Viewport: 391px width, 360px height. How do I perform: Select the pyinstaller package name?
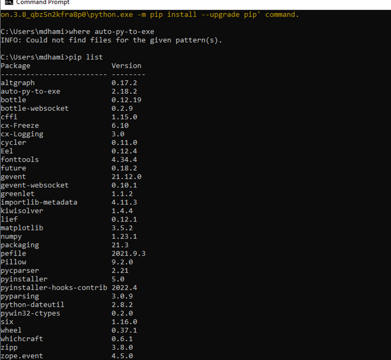pyautogui.click(x=24, y=279)
